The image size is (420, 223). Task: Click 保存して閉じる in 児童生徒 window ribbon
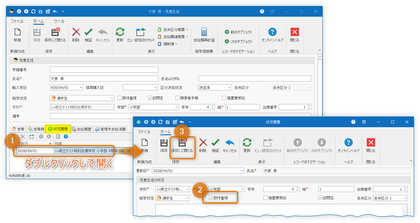pyautogui.click(x=55, y=35)
